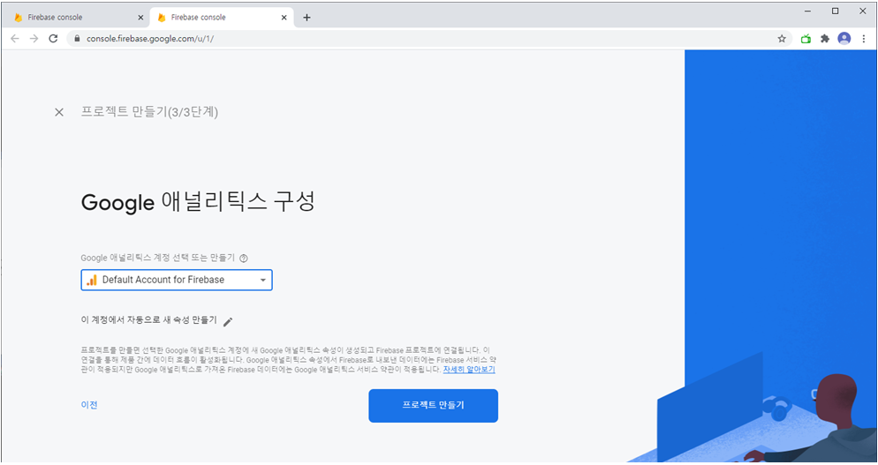Edit property settings with the pencil icon
This screenshot has height=465, width=878.
coord(227,322)
